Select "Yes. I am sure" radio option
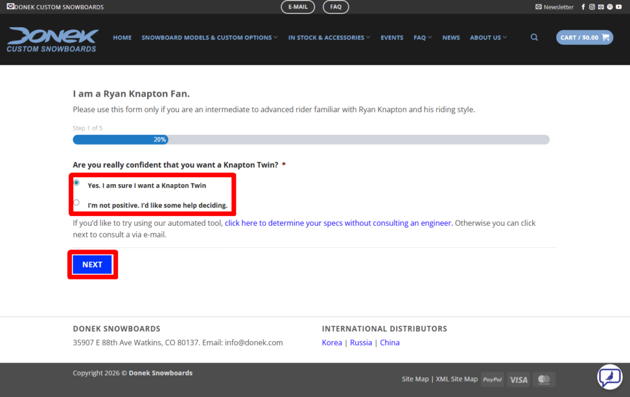The width and height of the screenshot is (630, 397). click(76, 183)
